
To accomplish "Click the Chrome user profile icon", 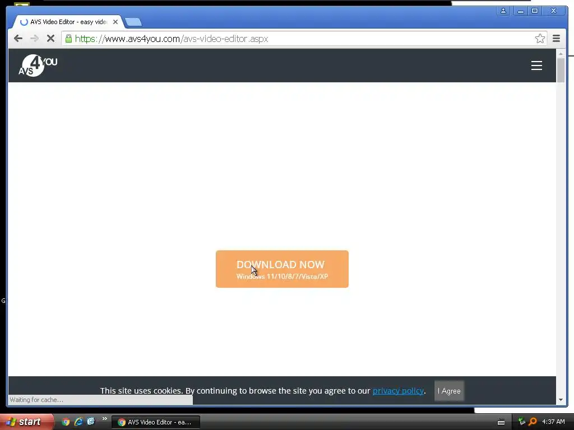I will (x=503, y=11).
